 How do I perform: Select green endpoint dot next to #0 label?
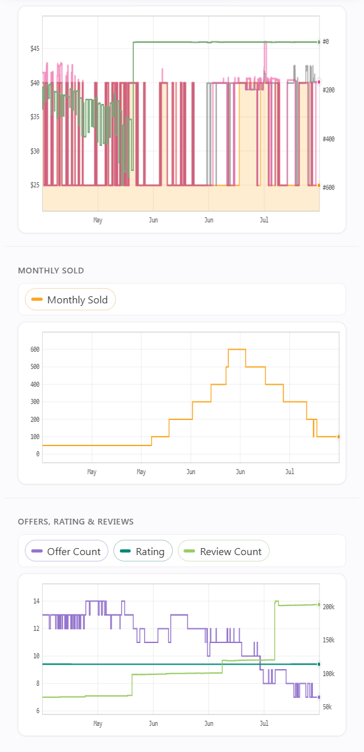(319, 42)
